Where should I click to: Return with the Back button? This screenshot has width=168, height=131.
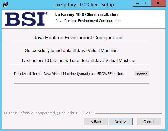coord(96,122)
